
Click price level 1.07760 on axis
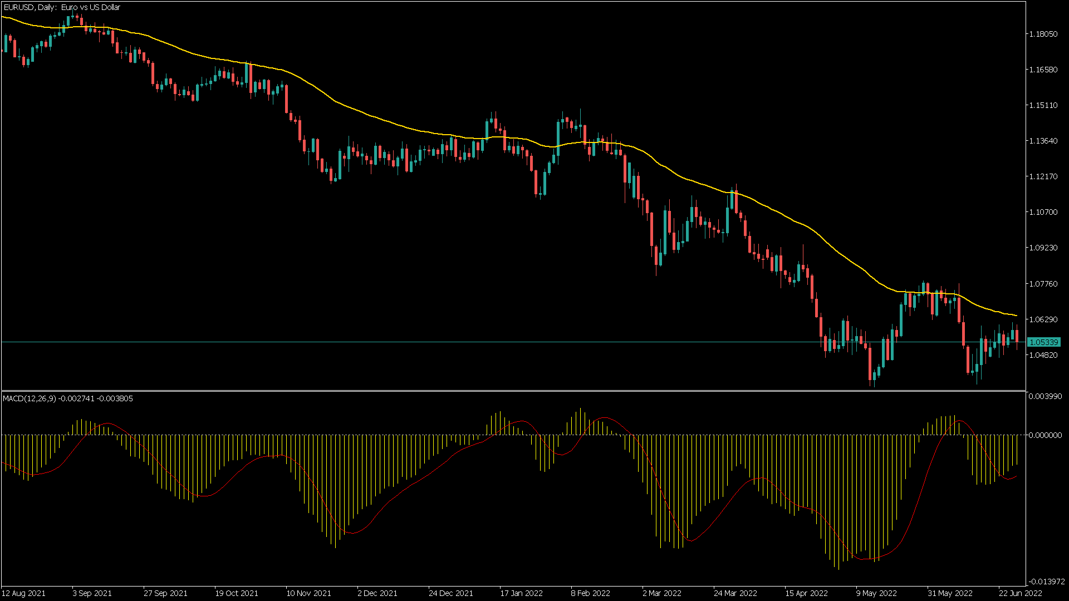tap(1043, 284)
